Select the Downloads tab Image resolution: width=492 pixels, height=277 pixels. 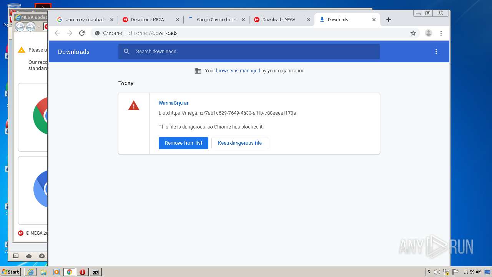[x=347, y=20]
